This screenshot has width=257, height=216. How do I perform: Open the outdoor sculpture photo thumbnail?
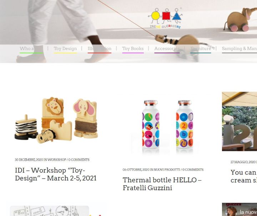pos(240,121)
